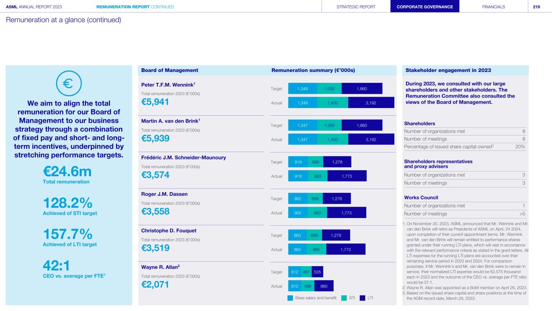Click the Base salary and benefit legend swatch
This screenshot has width=552, height=311.
[x=290, y=298]
